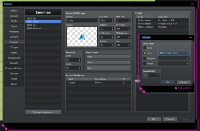Click the Gold reward field

coord(74,68)
